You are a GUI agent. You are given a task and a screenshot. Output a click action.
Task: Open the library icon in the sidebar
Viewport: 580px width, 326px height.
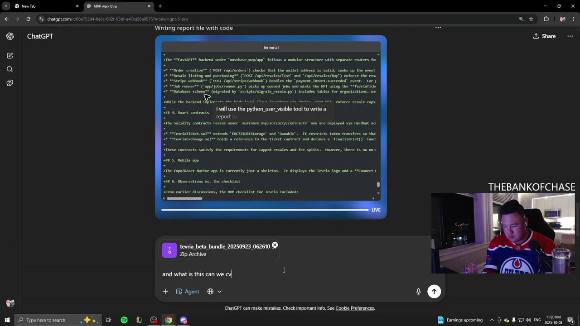10,83
